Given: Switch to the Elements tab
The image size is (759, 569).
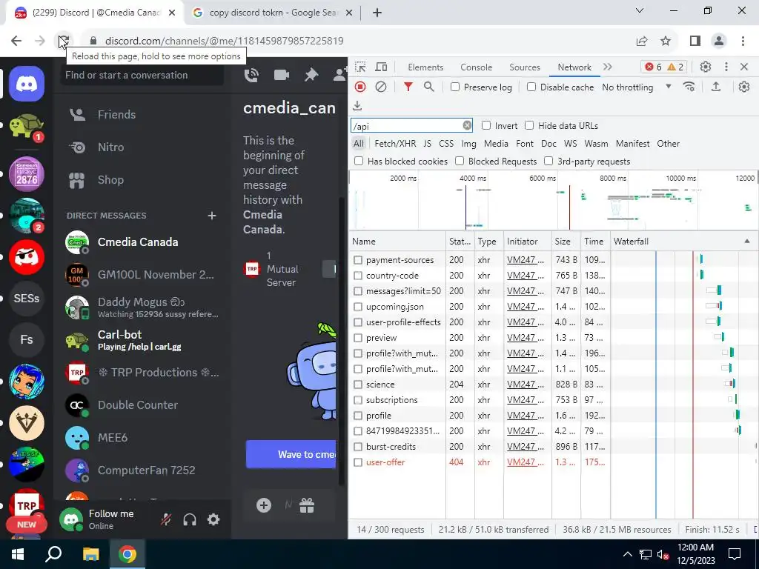Looking at the screenshot, I should [x=425, y=67].
